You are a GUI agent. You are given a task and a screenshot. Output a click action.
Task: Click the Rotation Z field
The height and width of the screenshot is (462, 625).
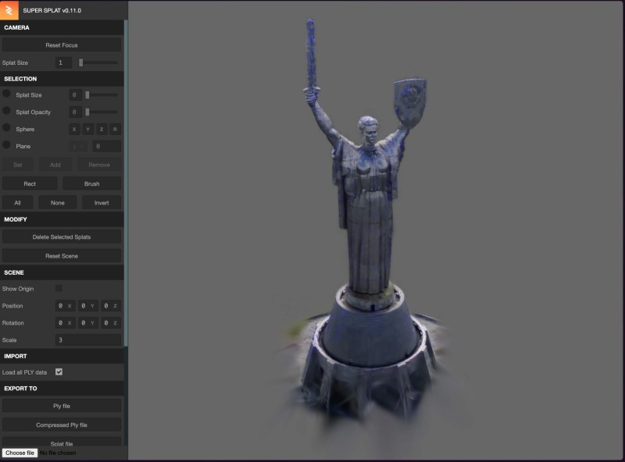coord(111,323)
